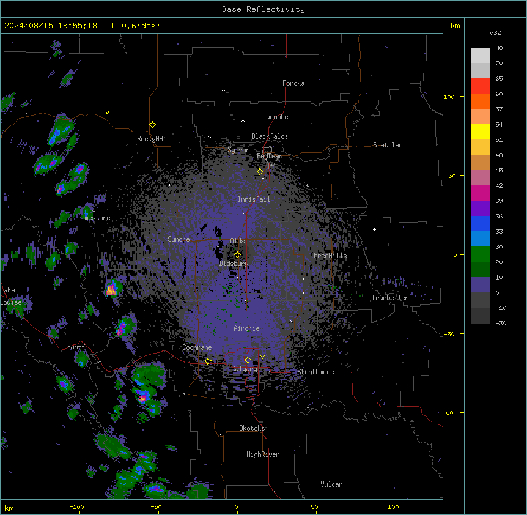Click the Banff town label
527x515 pixels.
[76, 347]
